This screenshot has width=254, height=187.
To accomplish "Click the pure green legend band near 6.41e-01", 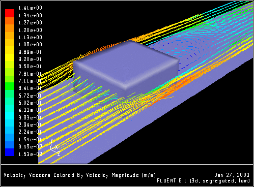I will (10, 86).
